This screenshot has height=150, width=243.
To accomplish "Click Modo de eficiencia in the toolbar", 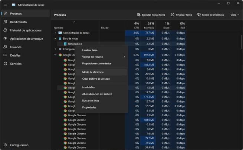I will (210, 15).
